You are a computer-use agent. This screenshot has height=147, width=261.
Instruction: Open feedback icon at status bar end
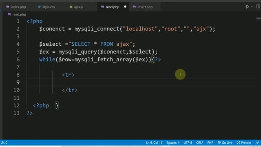tap(257, 143)
